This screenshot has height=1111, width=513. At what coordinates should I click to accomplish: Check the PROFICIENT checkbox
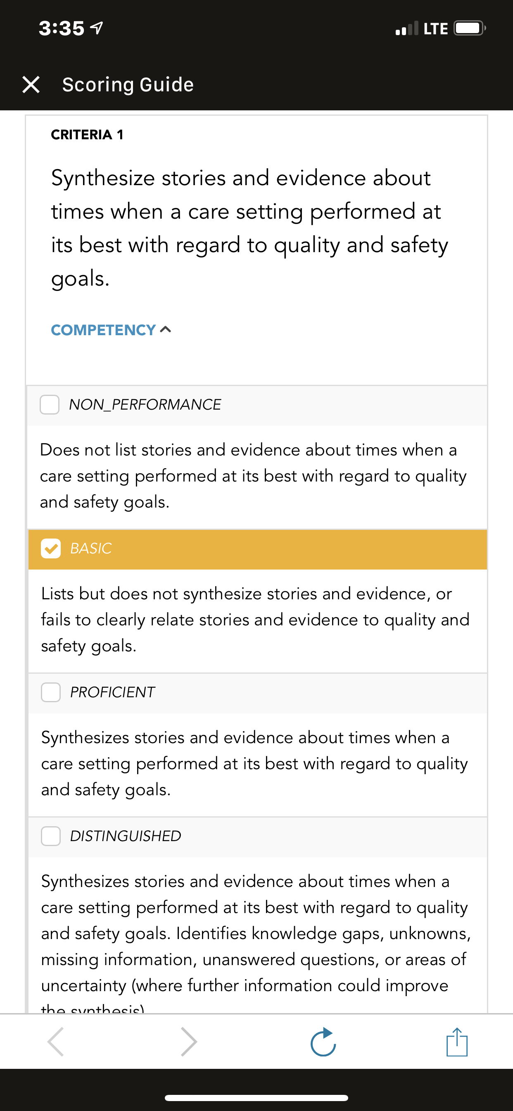(x=51, y=692)
